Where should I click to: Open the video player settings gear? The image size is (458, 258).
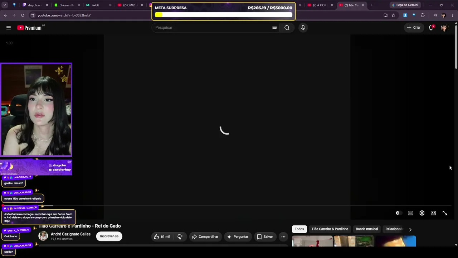422,213
